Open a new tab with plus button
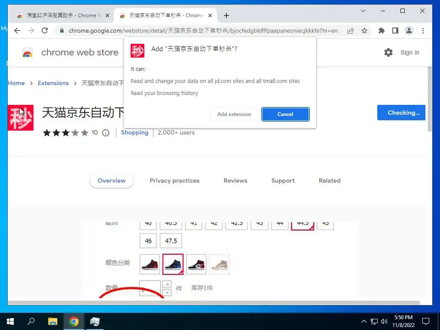 tap(226, 16)
